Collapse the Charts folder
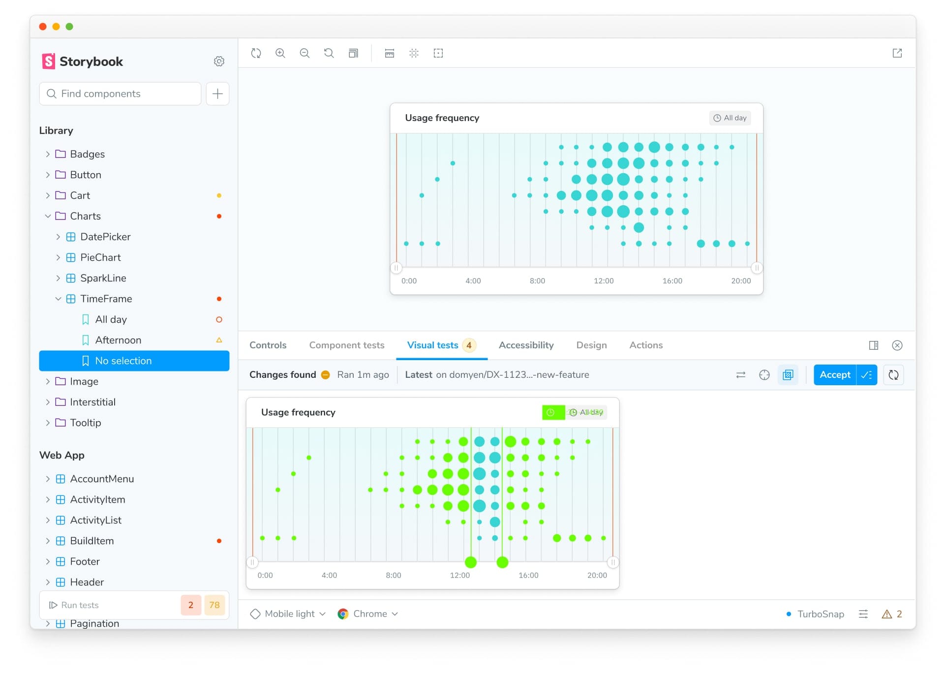Viewport: 946px width, 674px height. pyautogui.click(x=48, y=216)
